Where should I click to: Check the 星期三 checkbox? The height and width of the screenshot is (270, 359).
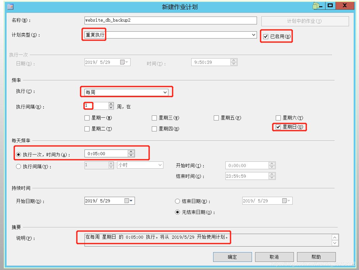click(154, 118)
